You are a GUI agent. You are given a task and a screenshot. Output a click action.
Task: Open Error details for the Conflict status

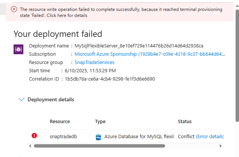(210, 136)
